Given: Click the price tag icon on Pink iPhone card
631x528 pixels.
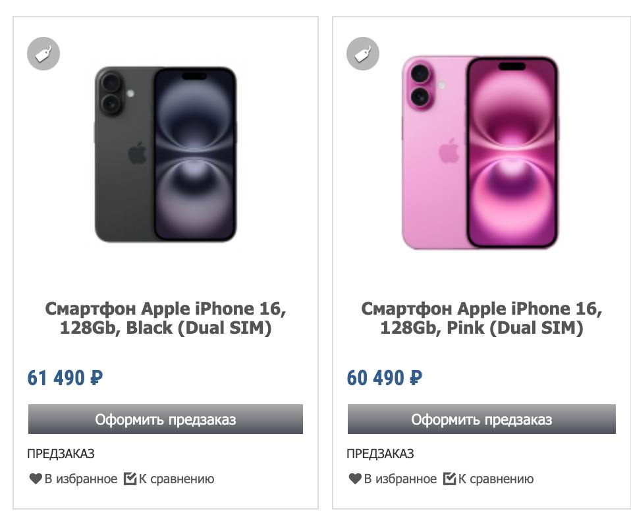Looking at the screenshot, I should [363, 54].
